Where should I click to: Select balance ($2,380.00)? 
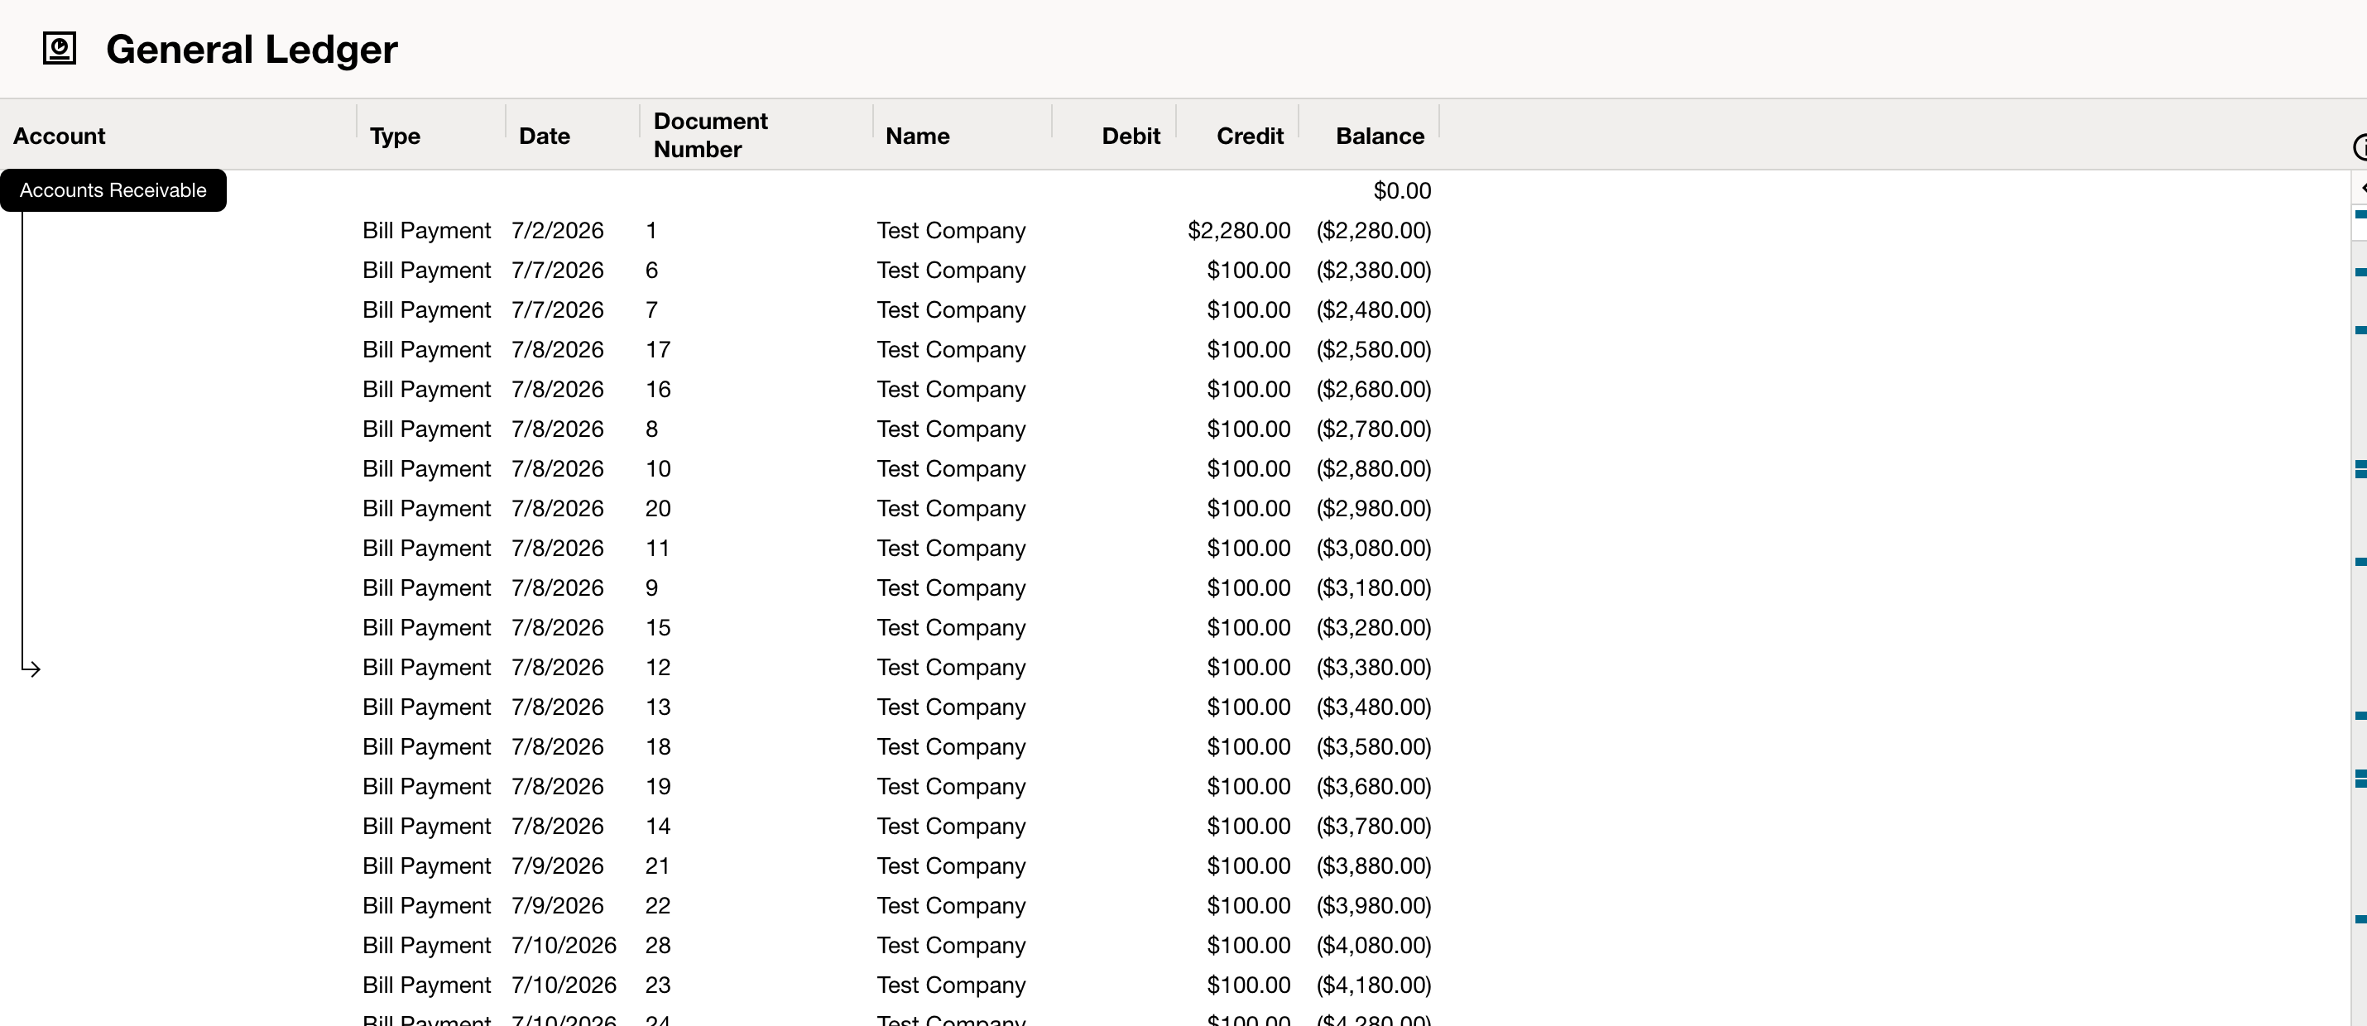point(1374,270)
